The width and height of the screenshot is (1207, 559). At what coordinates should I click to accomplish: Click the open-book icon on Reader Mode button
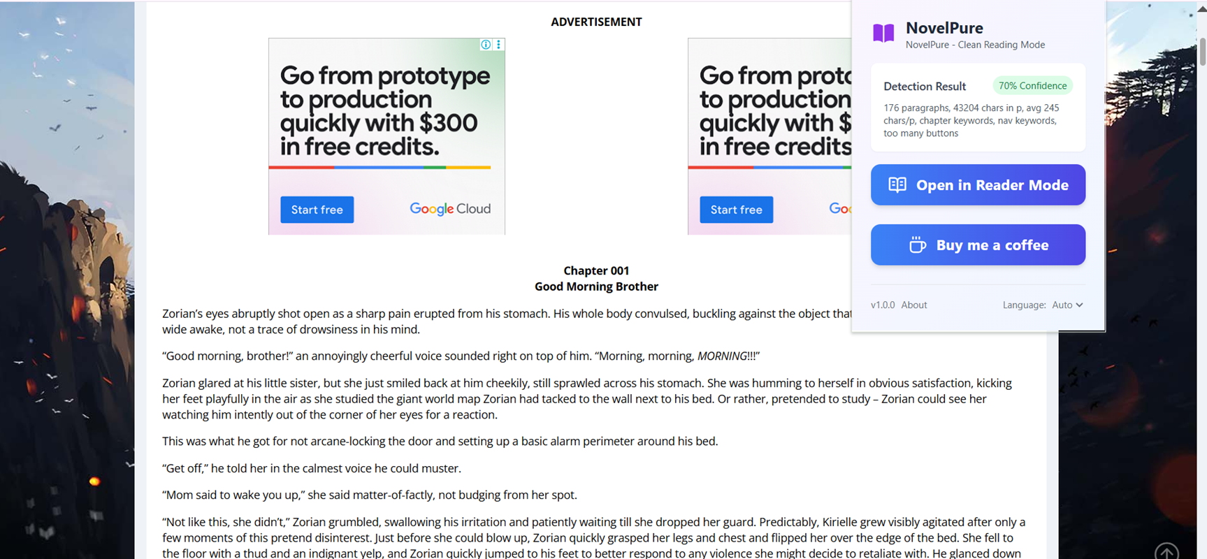click(897, 184)
